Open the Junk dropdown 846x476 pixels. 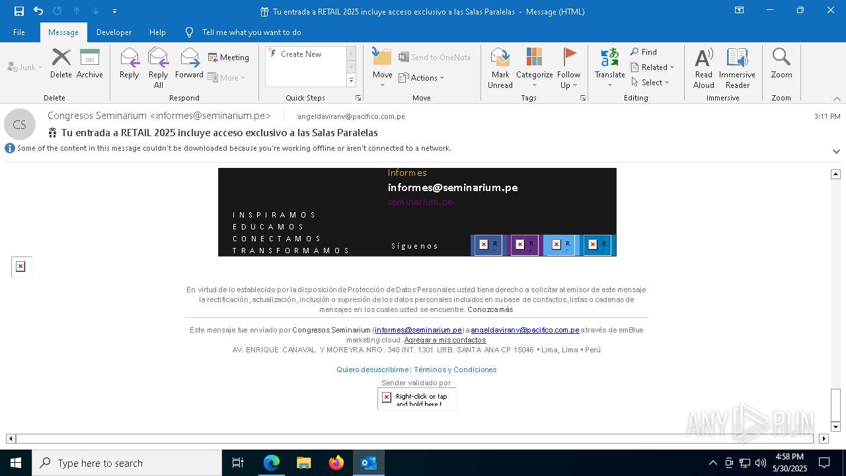pyautogui.click(x=25, y=67)
